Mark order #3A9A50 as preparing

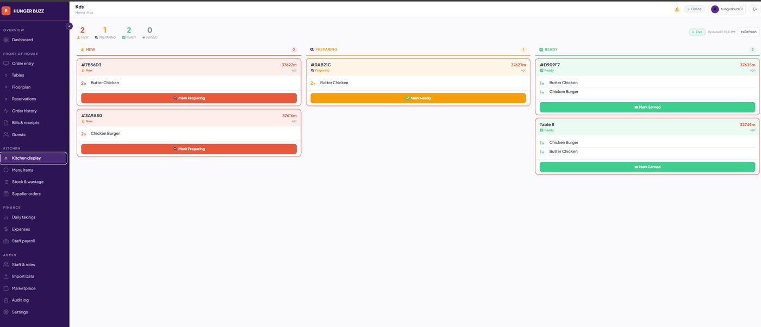(189, 149)
